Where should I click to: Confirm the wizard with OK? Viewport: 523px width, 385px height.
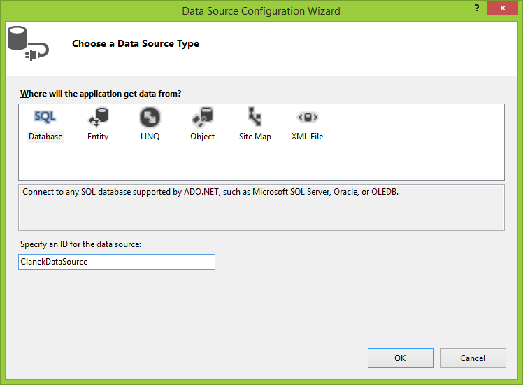400,358
